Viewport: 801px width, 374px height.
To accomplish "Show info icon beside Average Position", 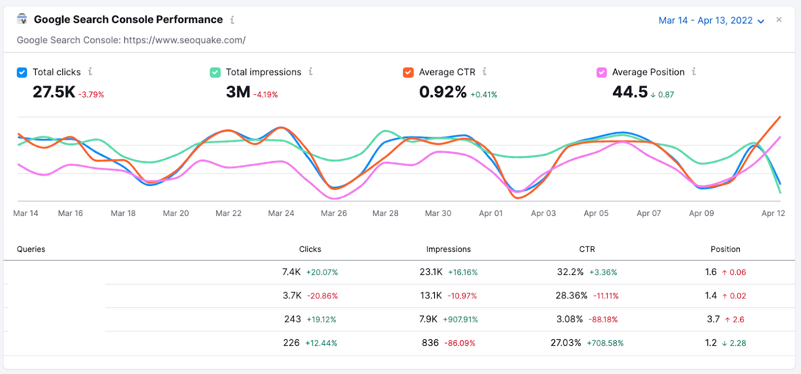I will [694, 71].
